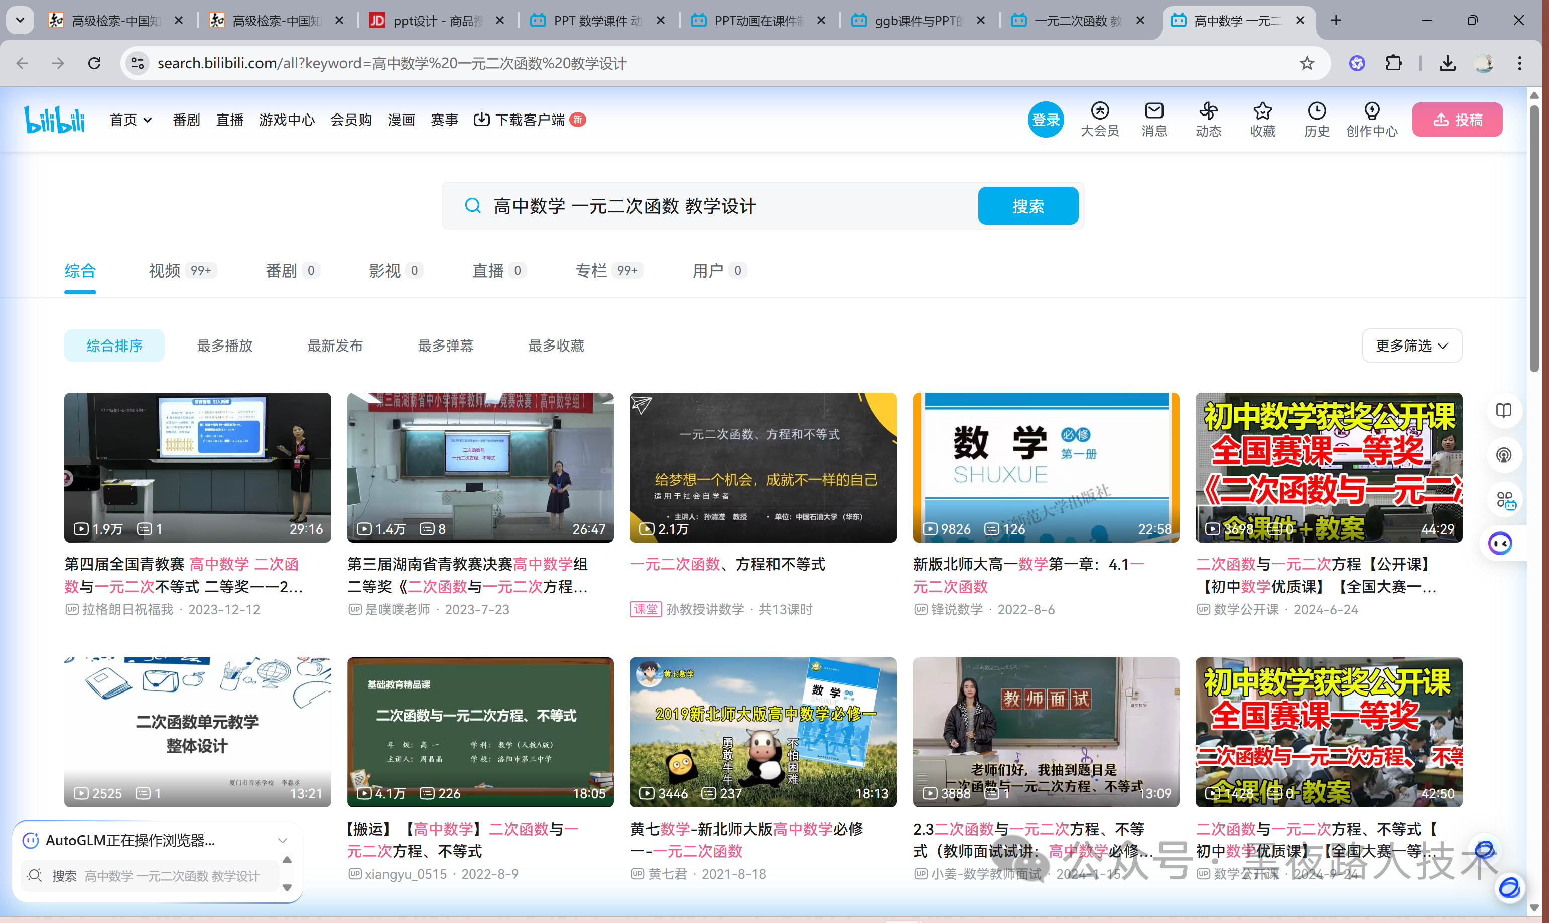Open browser extensions puzzle icon
Image resolution: width=1549 pixels, height=923 pixels.
[1393, 63]
